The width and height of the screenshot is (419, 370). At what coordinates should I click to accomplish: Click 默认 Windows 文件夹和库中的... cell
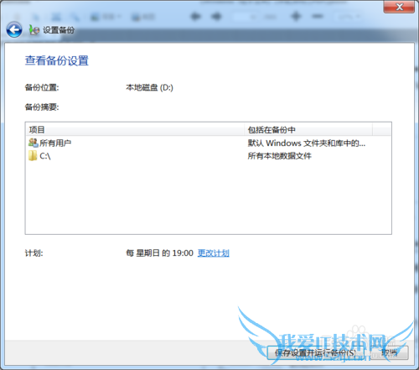[x=307, y=143]
